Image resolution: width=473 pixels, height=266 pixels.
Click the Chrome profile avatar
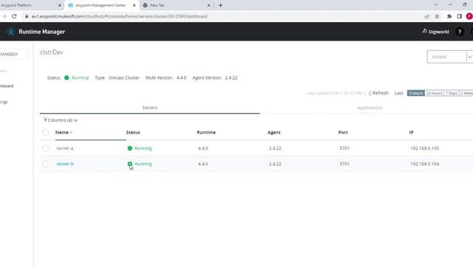(469, 16)
